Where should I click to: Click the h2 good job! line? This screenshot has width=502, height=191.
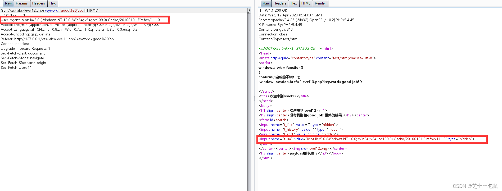(314, 115)
